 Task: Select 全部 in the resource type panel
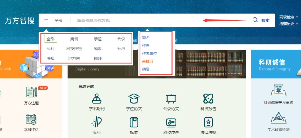(x=51, y=39)
